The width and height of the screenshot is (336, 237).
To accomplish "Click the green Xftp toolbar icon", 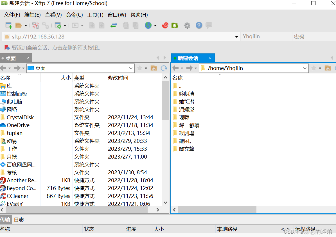I will 175,25.
